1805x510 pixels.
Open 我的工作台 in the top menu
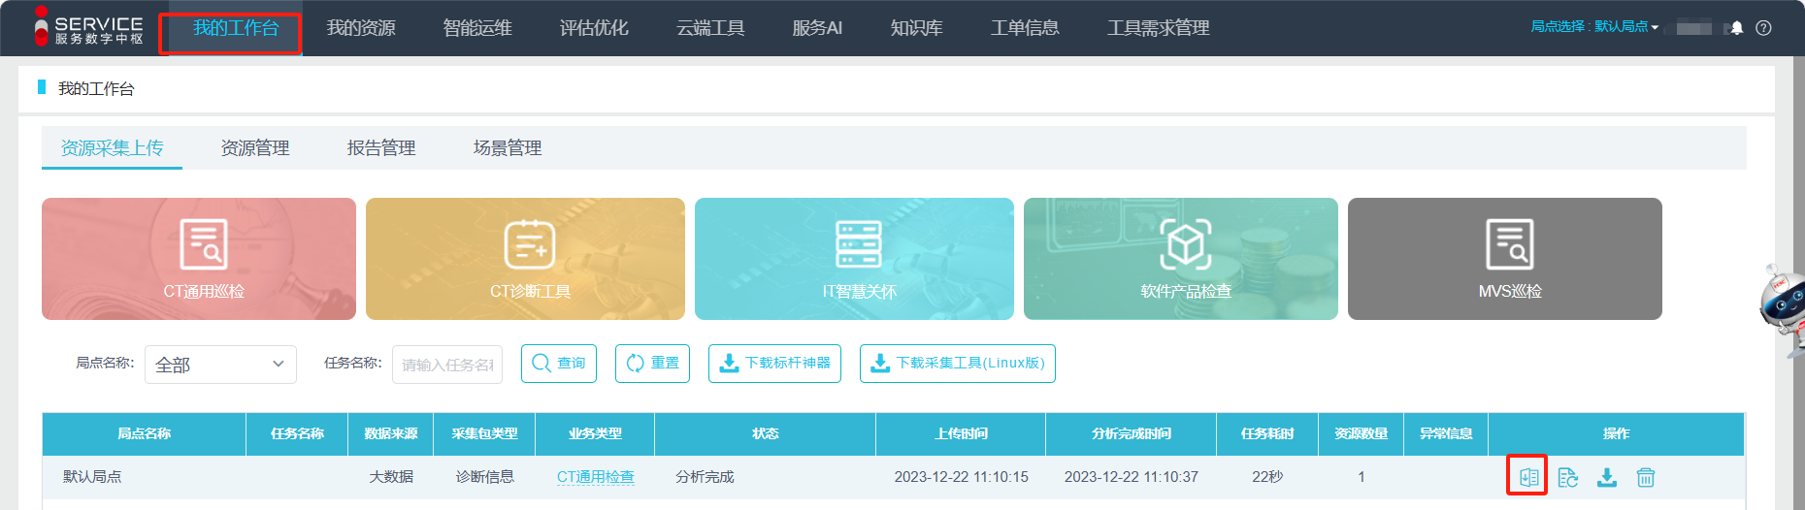[x=236, y=28]
